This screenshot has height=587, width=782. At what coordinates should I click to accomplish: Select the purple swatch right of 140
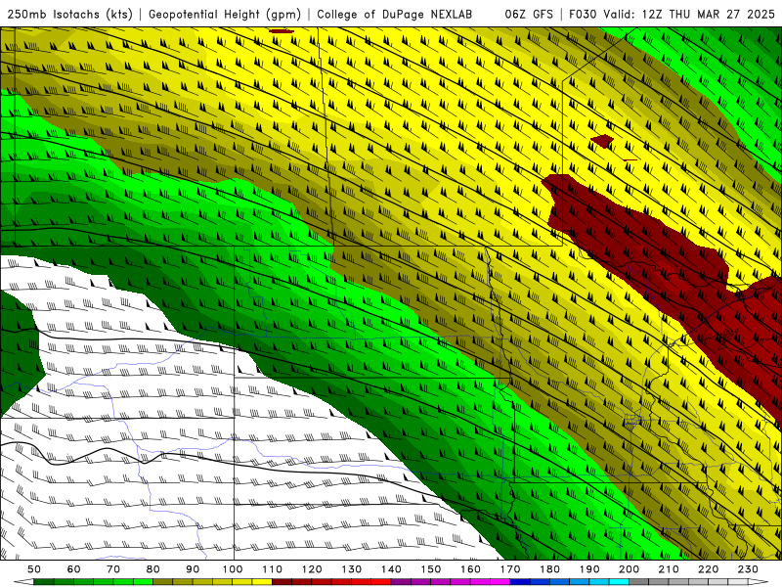pos(401,582)
